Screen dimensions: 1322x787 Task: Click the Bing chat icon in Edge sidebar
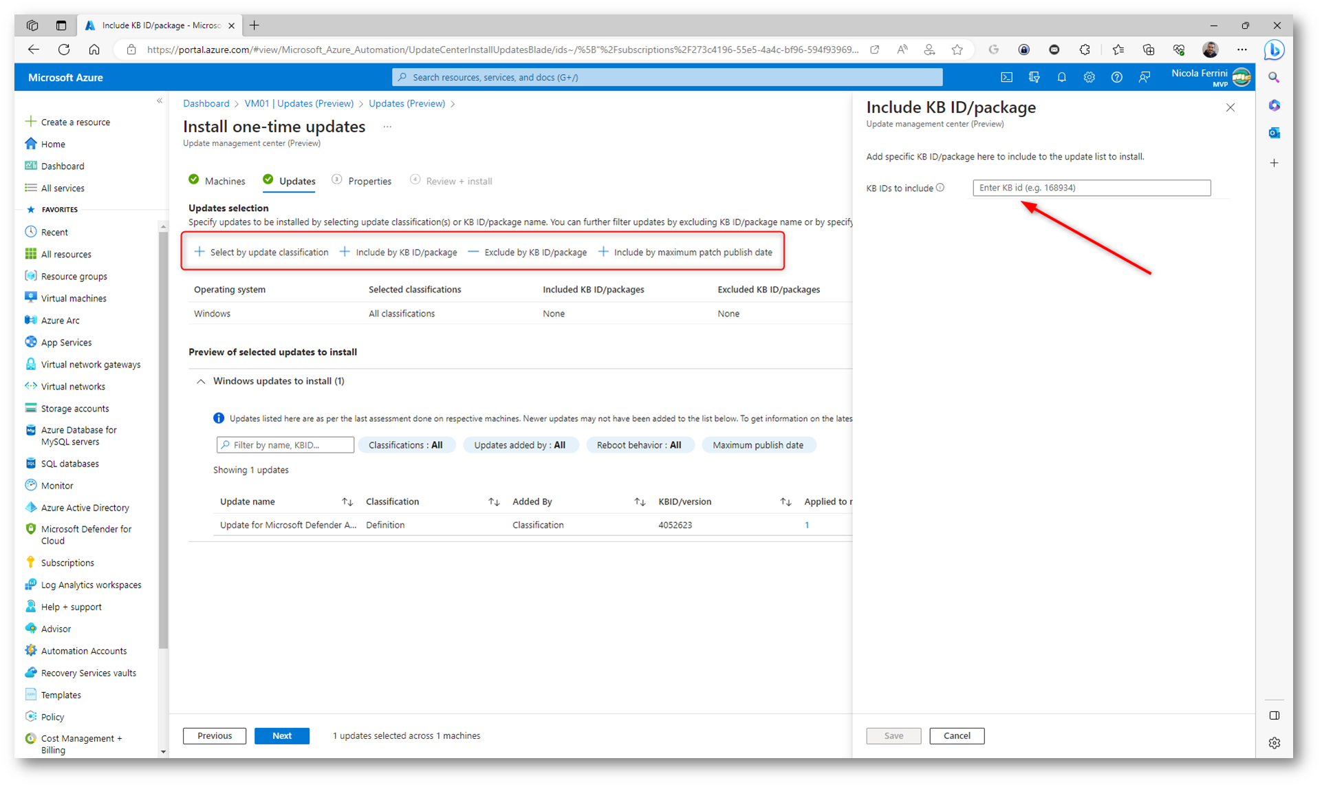tap(1274, 50)
